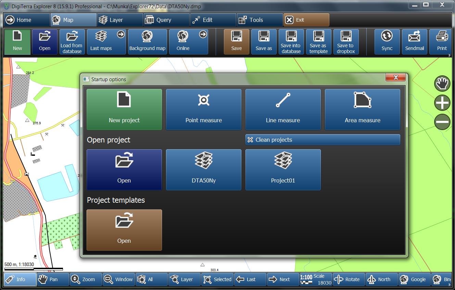Go to Last view
This screenshot has height=290, width=455.
(250, 279)
